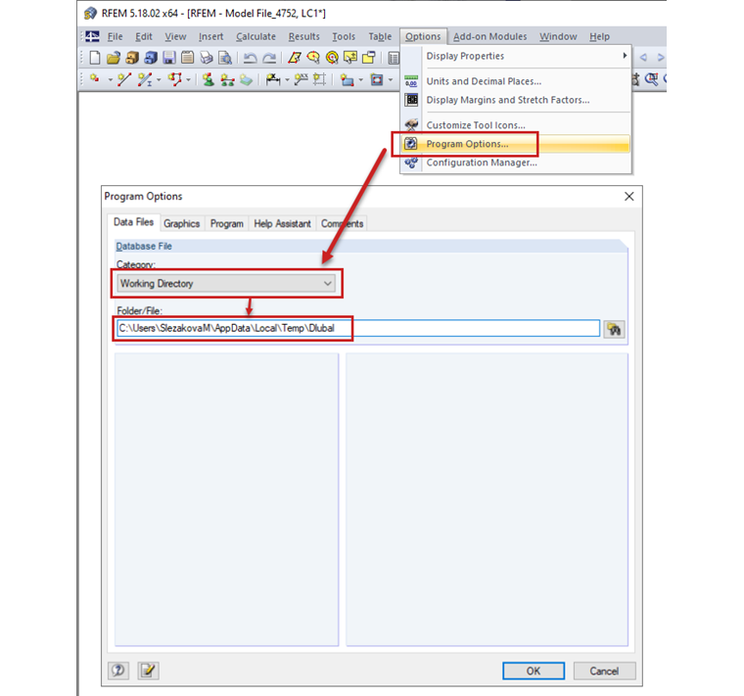The height and width of the screenshot is (696, 744).
Task: Confirm the dialog with OK
Action: click(x=534, y=671)
